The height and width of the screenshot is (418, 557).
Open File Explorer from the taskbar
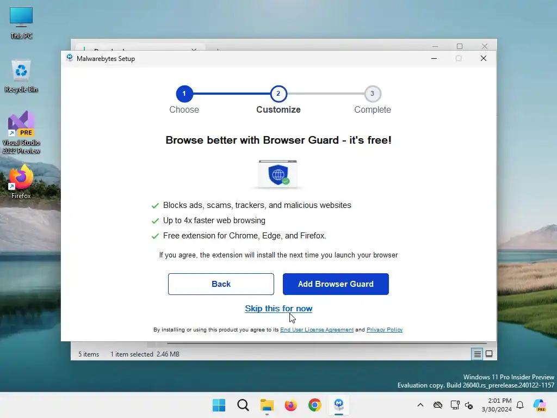tap(267, 405)
